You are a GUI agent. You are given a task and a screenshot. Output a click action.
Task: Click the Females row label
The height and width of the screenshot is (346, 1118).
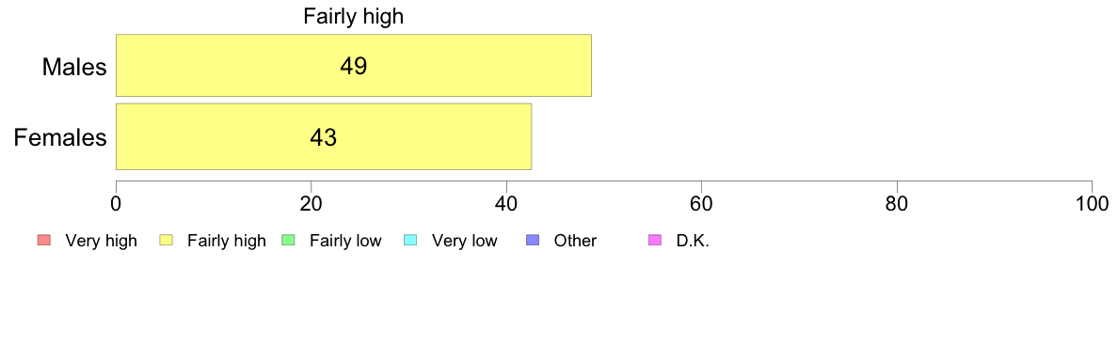[60, 137]
